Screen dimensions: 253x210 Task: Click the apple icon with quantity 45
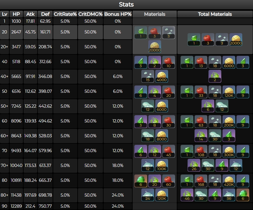[169, 151]
